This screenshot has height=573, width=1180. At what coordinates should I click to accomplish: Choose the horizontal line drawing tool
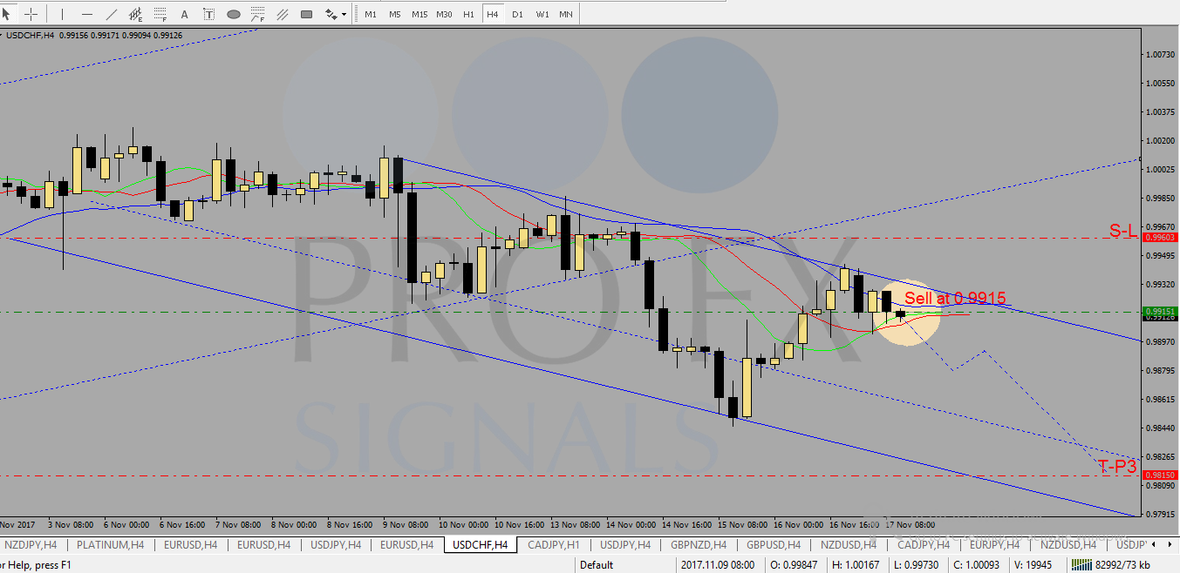pyautogui.click(x=87, y=14)
